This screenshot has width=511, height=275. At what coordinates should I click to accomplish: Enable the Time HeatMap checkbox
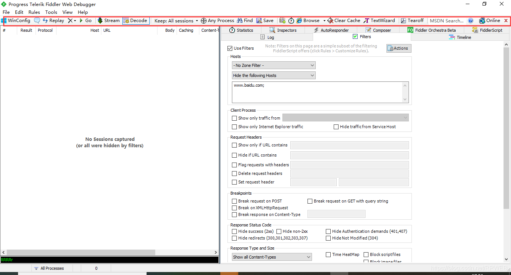click(x=328, y=254)
